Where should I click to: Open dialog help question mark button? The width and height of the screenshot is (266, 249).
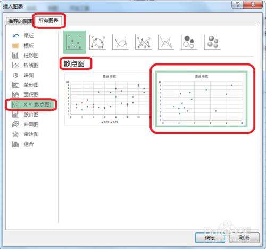pyautogui.click(x=238, y=5)
